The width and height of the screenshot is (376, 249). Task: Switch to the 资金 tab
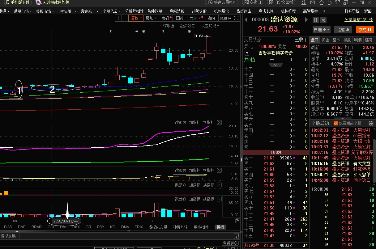(x=325, y=40)
